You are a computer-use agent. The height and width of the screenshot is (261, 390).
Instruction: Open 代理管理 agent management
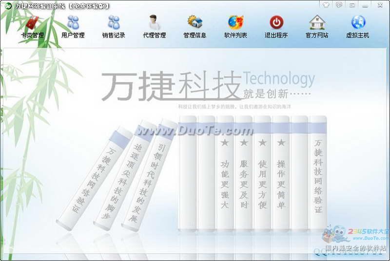point(154,27)
